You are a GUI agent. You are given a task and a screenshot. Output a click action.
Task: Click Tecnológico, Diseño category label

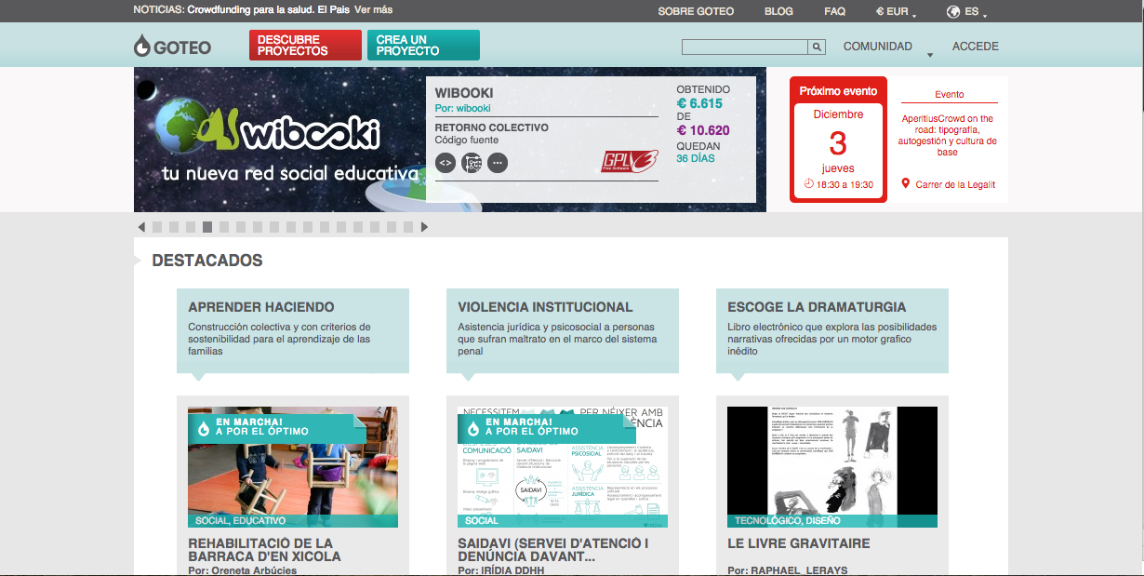790,521
